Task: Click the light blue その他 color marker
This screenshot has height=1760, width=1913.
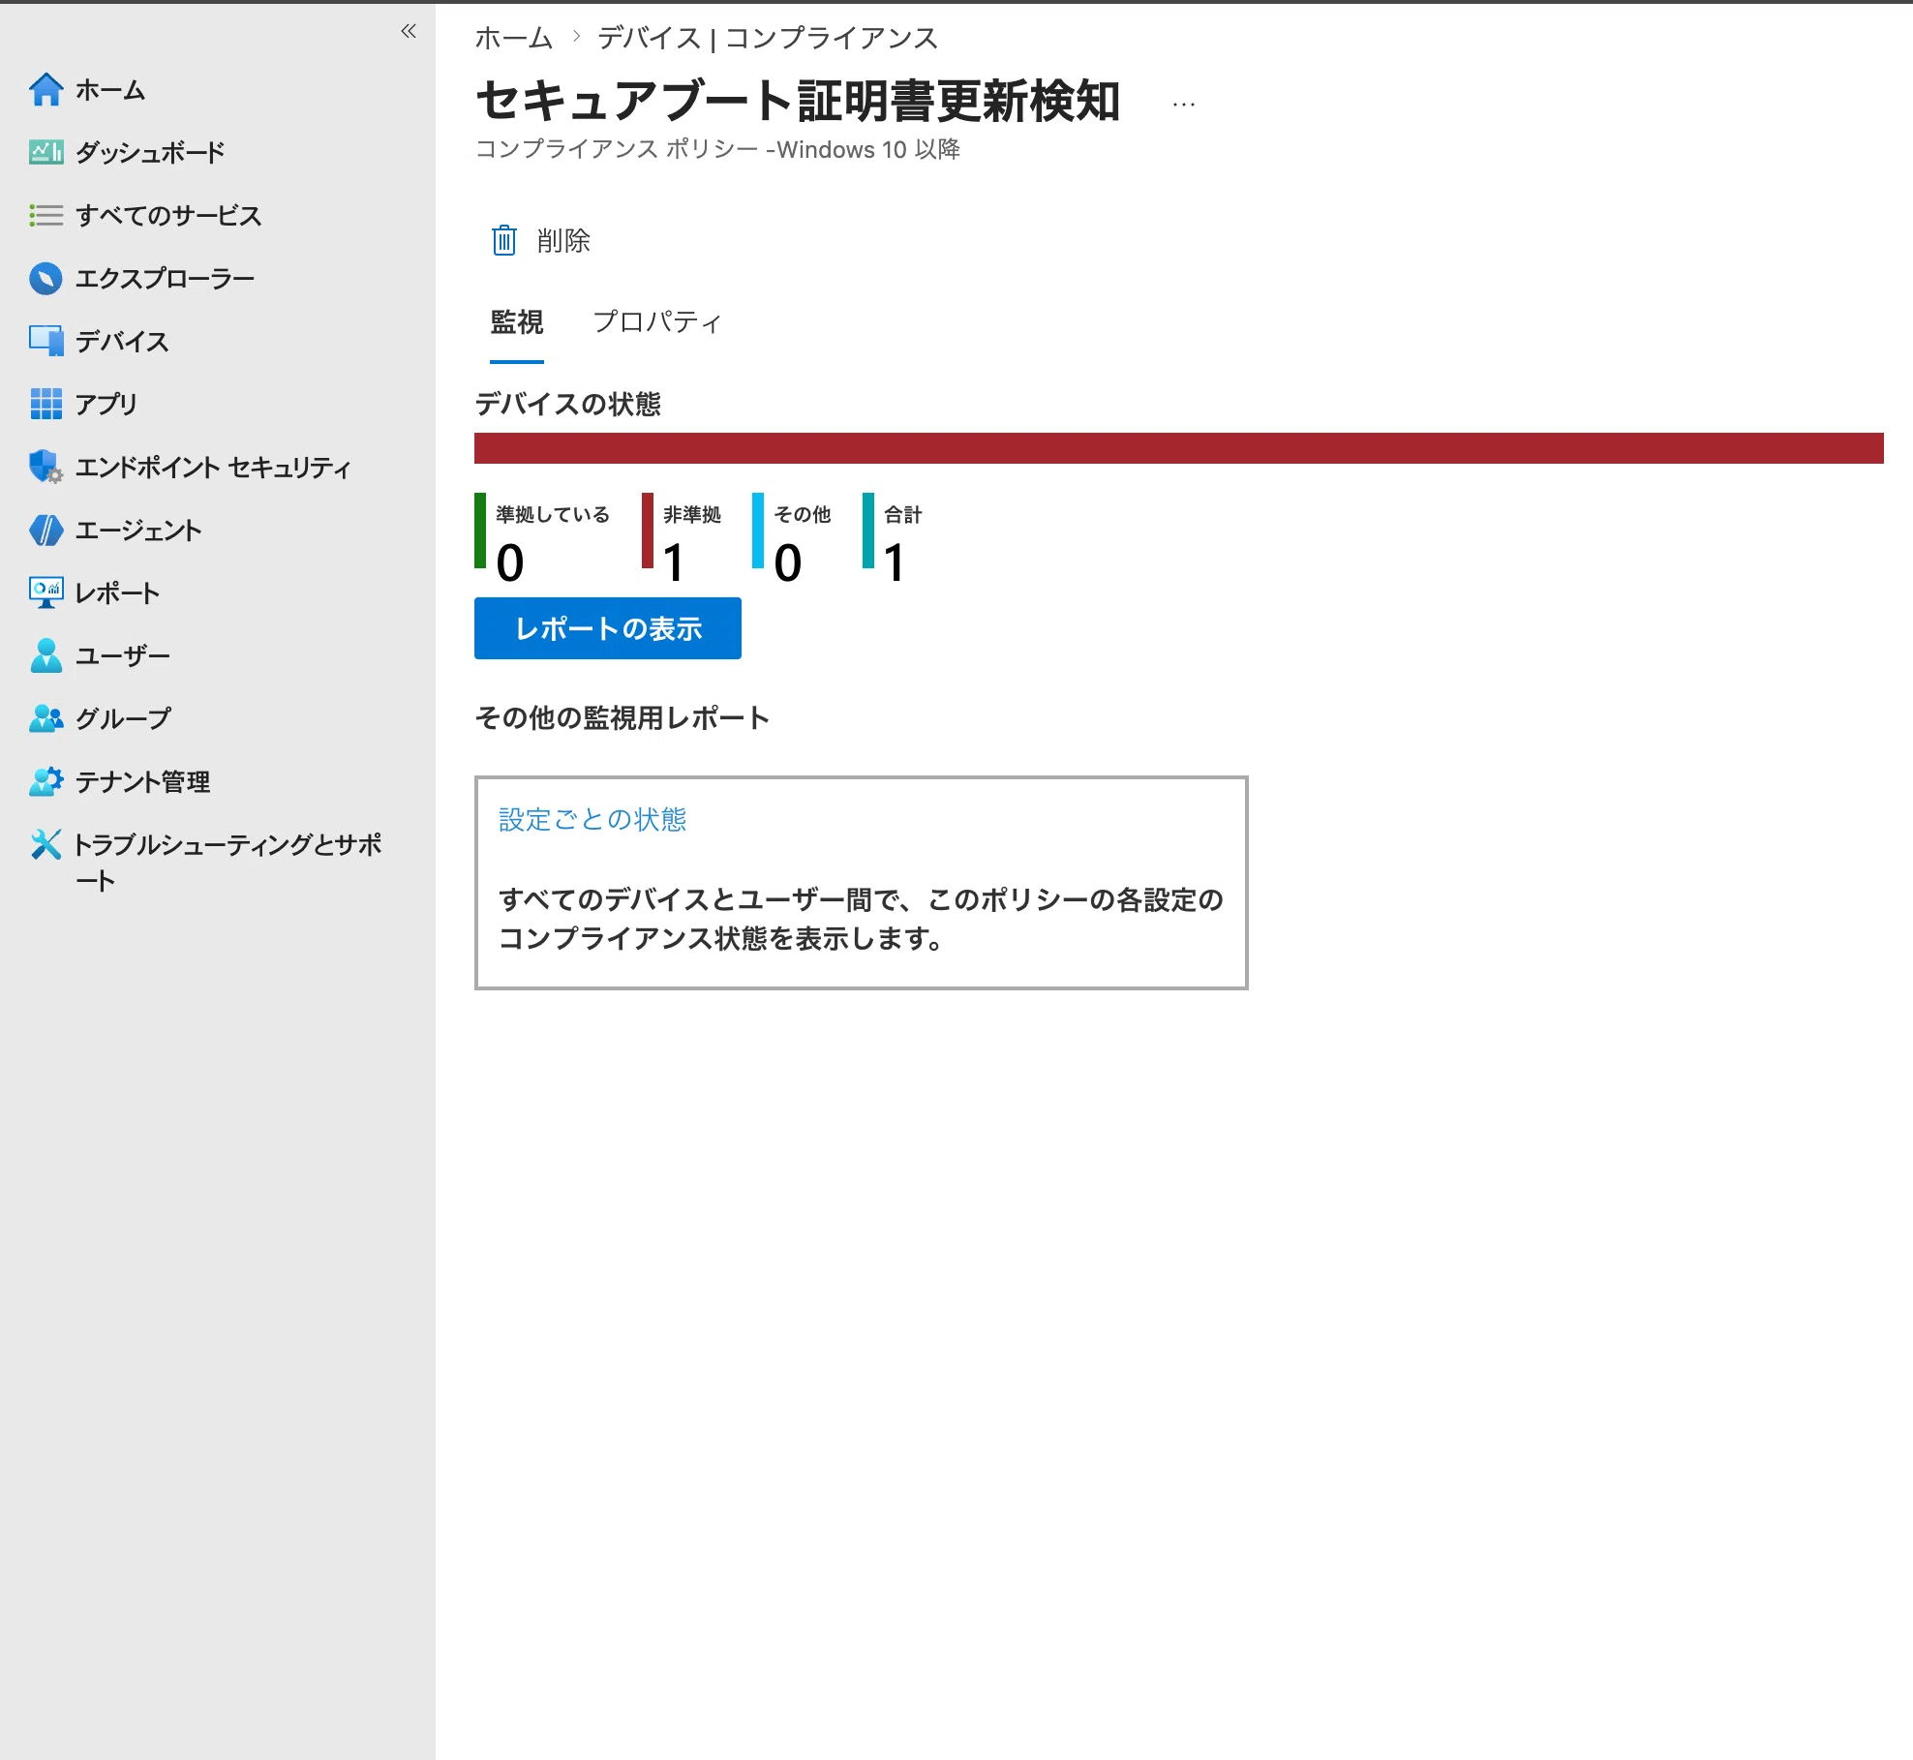Action: 758,531
